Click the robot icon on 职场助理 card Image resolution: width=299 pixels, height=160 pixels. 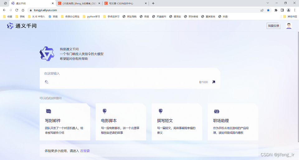(x=217, y=111)
